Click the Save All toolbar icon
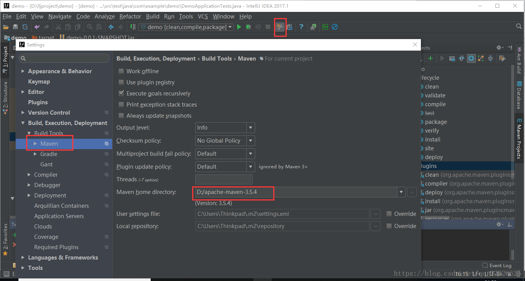 15,27
